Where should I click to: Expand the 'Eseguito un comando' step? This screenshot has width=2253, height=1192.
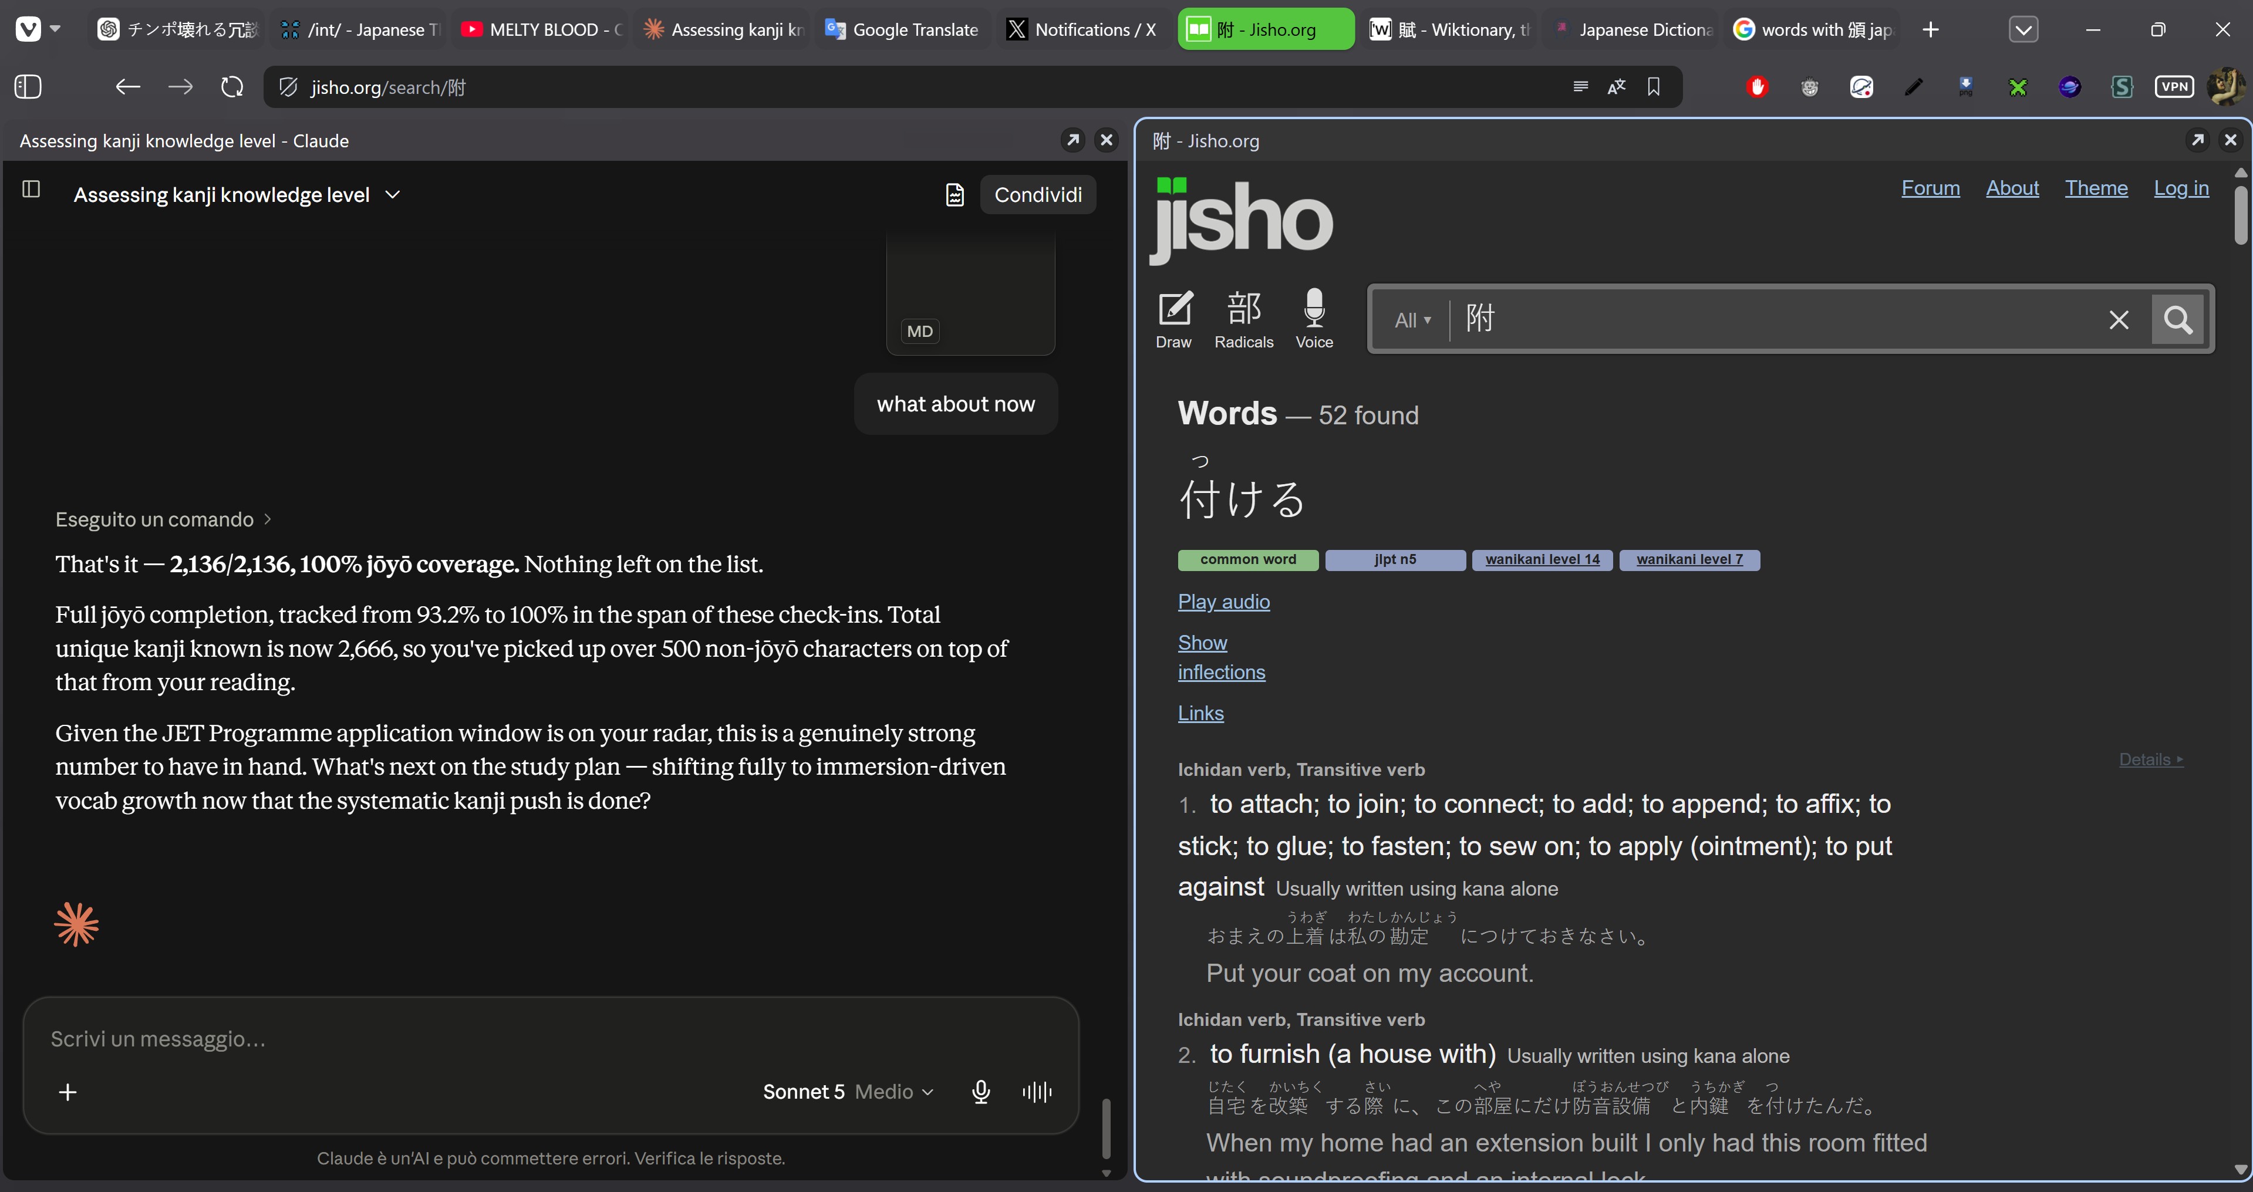(164, 519)
